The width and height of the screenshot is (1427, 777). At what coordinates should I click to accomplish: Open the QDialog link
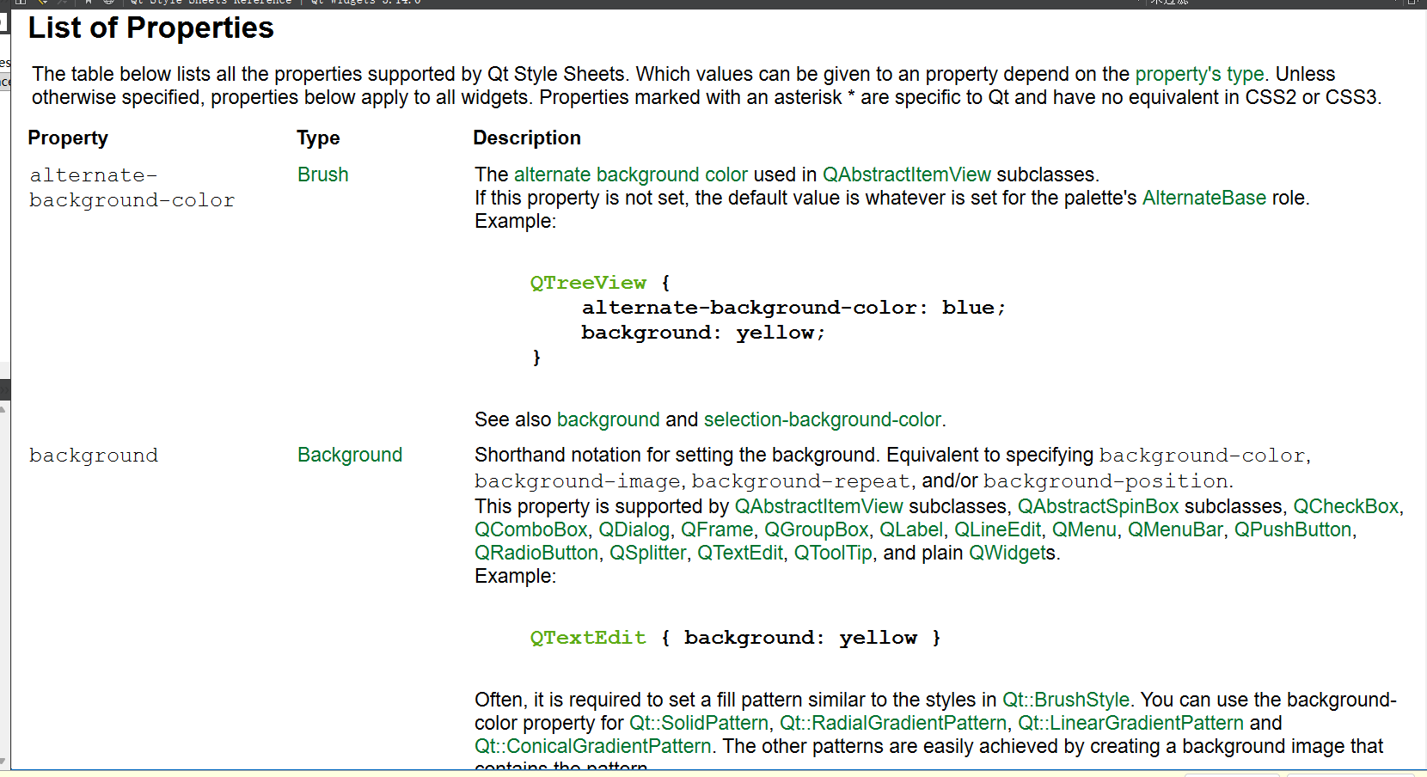[x=634, y=529]
